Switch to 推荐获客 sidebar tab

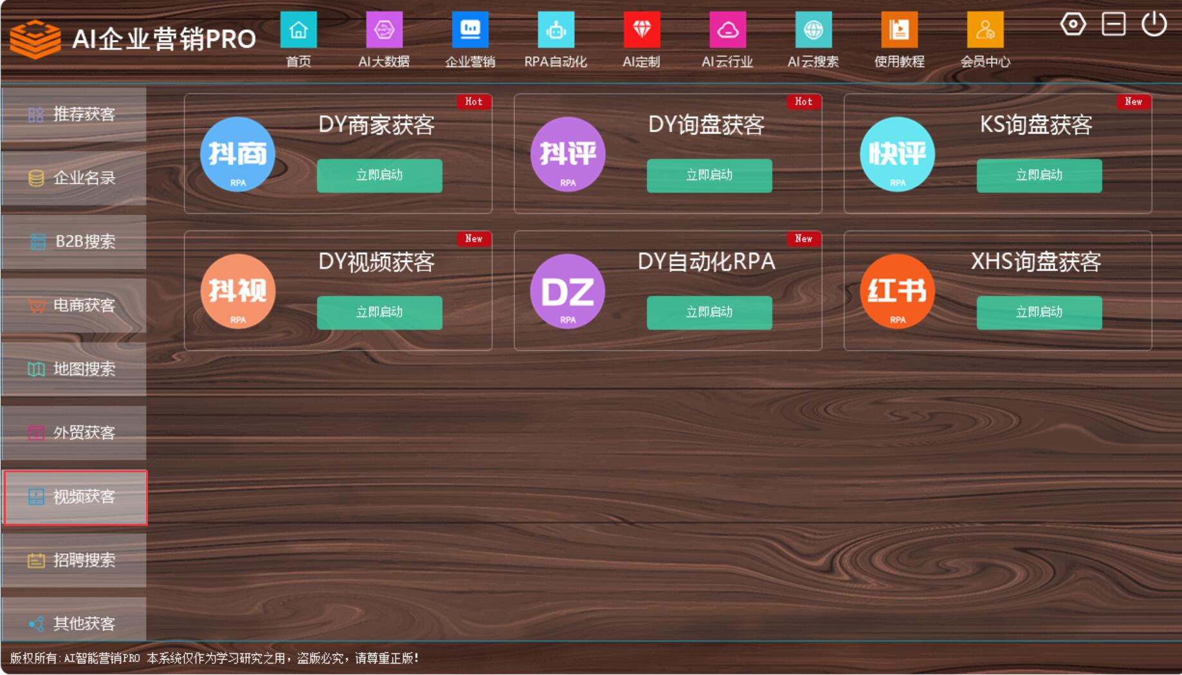74,115
